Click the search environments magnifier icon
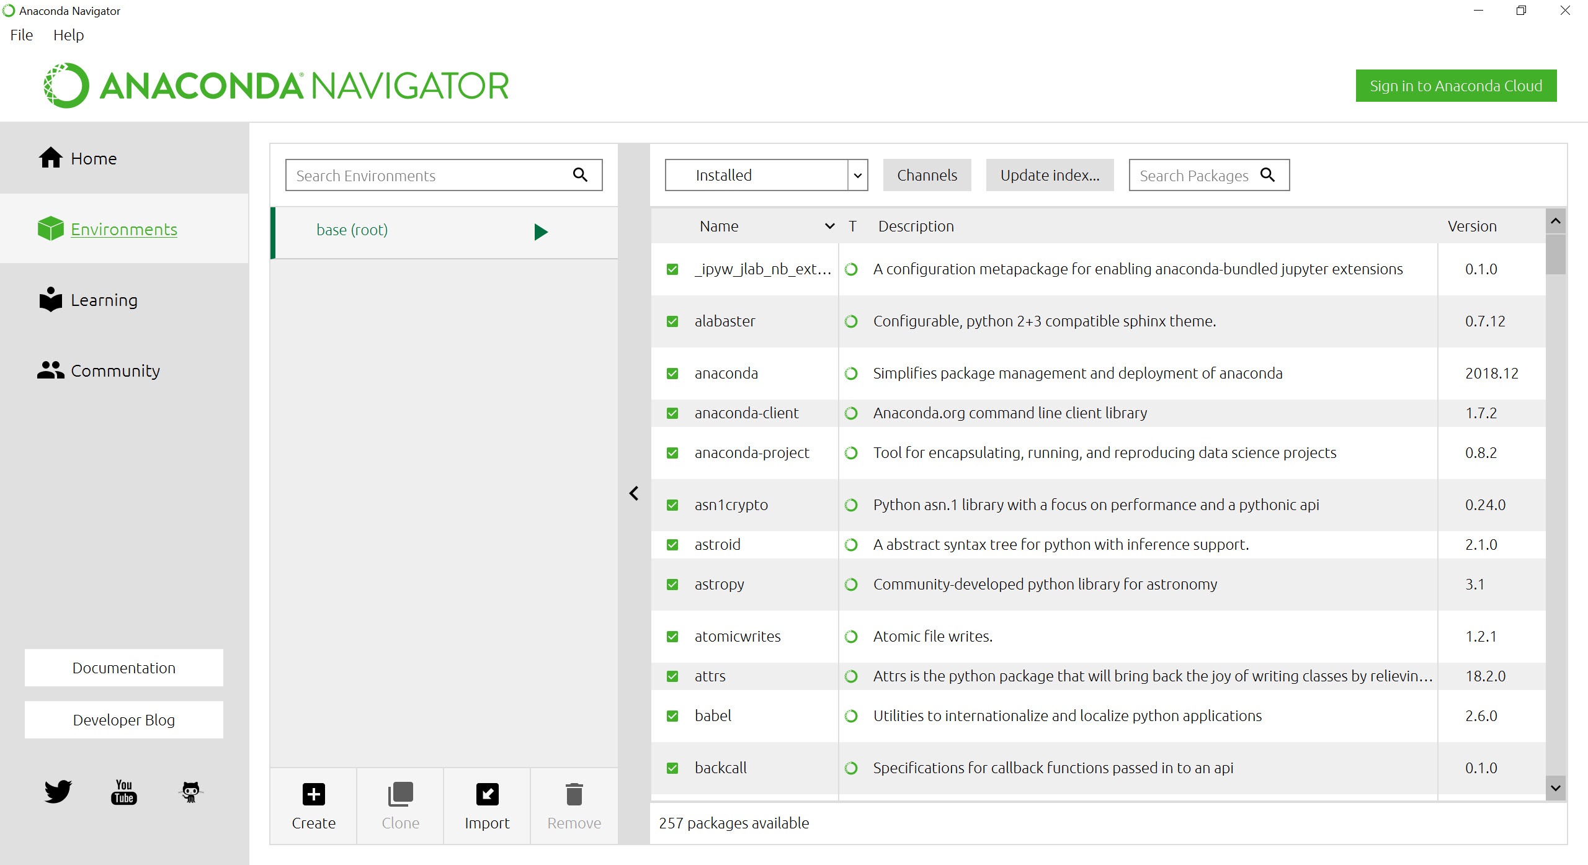The width and height of the screenshot is (1588, 865). [580, 175]
